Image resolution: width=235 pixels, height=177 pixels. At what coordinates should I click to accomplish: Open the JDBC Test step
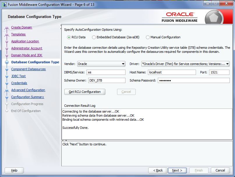(x=18, y=76)
